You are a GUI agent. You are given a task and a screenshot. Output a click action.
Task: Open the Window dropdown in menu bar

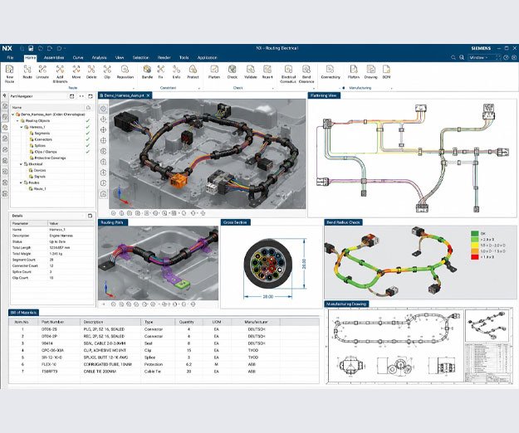tap(480, 57)
